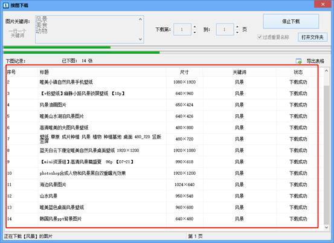This screenshot has height=243, width=334.
Task: Select row 海边风景图片
Action: coord(162,184)
